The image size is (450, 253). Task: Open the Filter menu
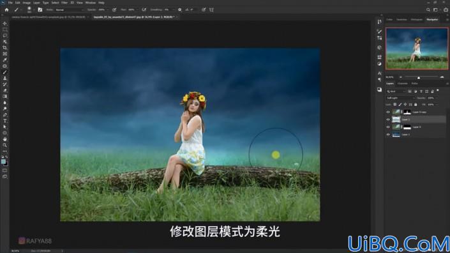tap(64, 3)
